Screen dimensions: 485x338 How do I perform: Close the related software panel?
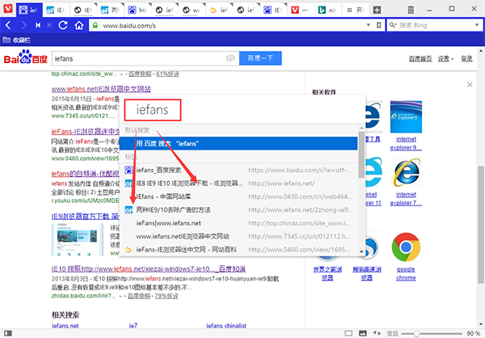click(470, 84)
